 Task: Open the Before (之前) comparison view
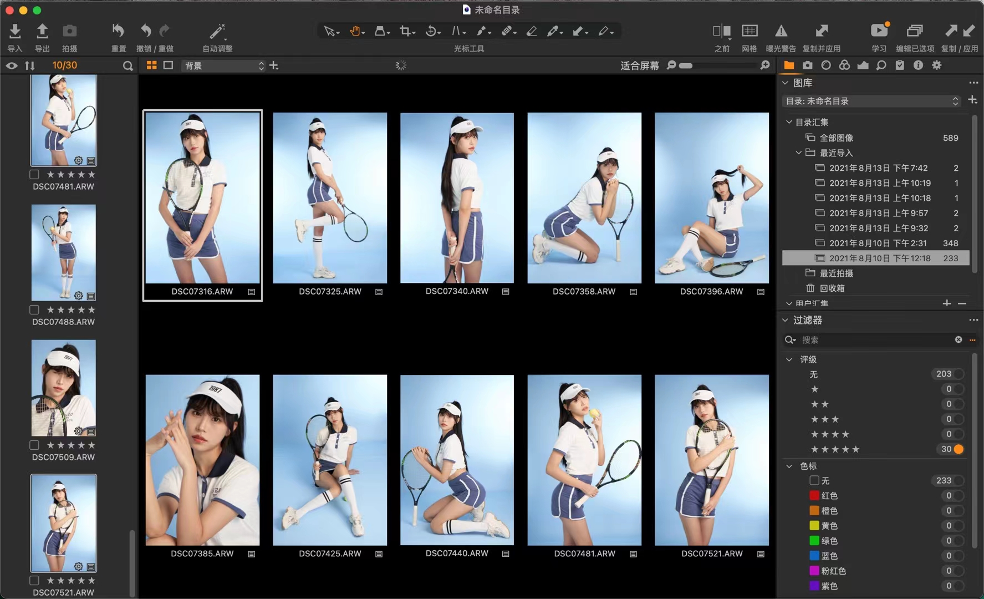click(x=721, y=32)
